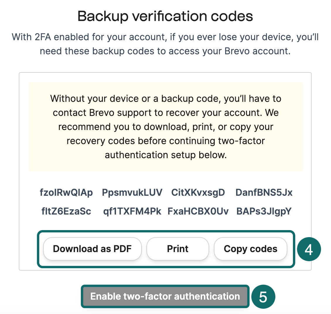
Task: Enable two-factor authentication
Action: point(165,296)
